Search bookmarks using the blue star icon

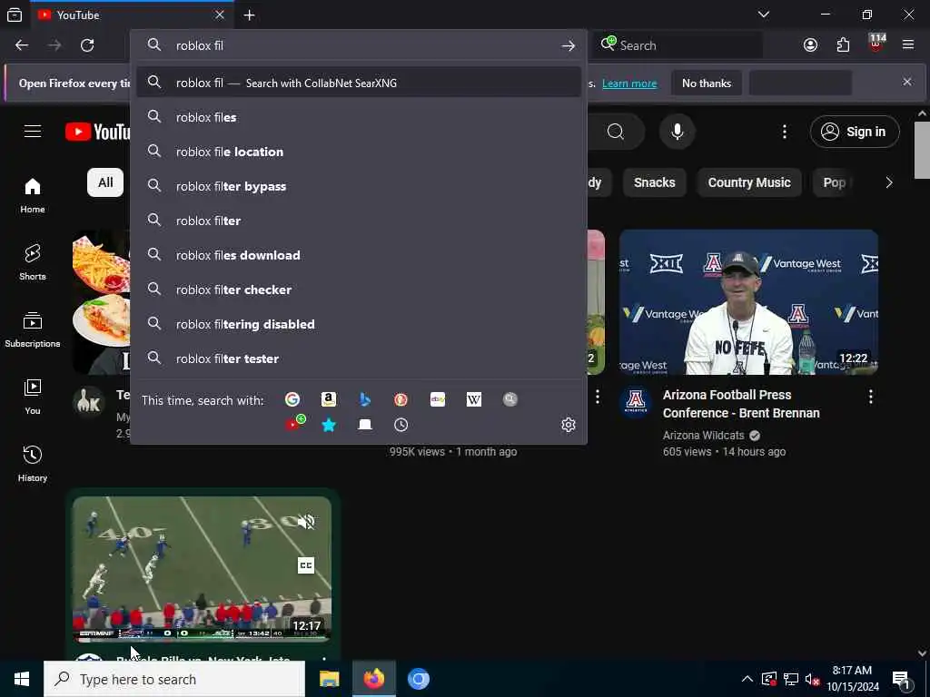coord(329,425)
